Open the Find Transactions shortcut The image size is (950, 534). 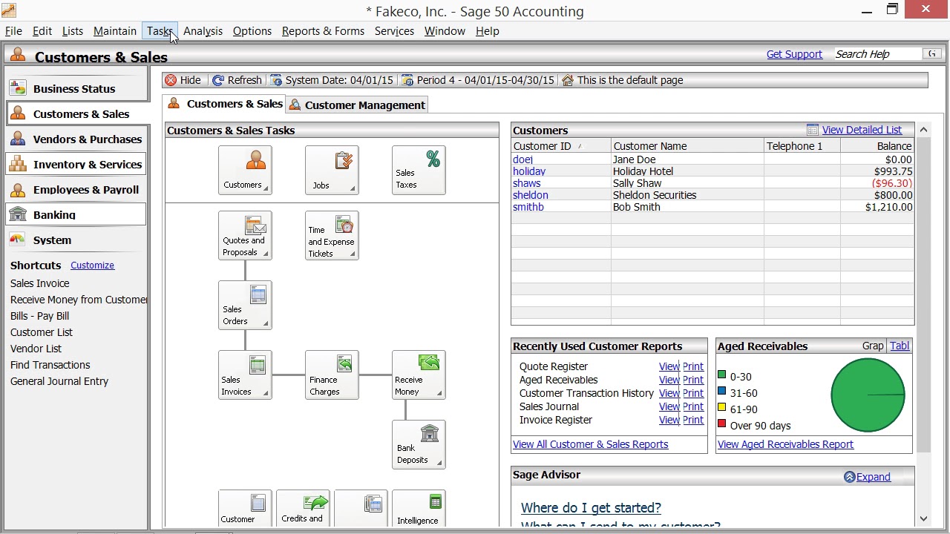[x=50, y=365]
